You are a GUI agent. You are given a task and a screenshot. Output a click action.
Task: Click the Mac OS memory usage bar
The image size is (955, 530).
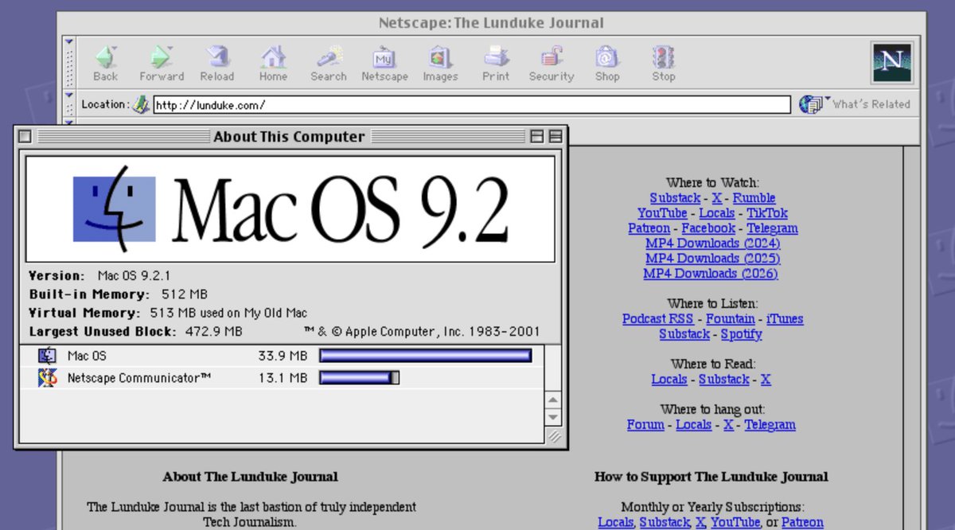(425, 356)
